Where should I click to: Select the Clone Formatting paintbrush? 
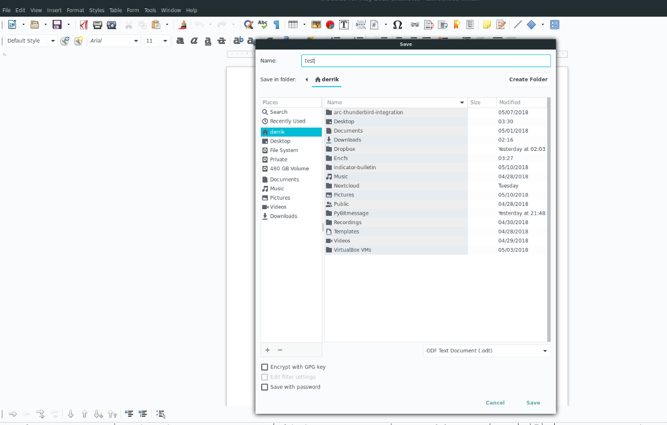click(x=183, y=24)
